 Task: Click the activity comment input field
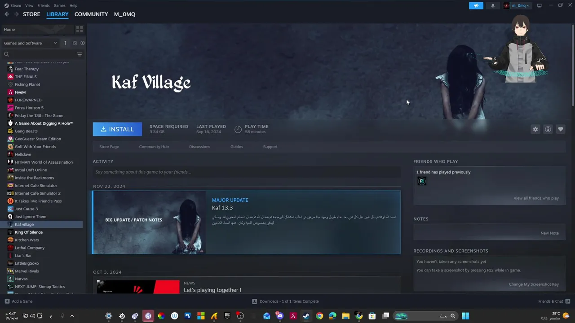247,172
